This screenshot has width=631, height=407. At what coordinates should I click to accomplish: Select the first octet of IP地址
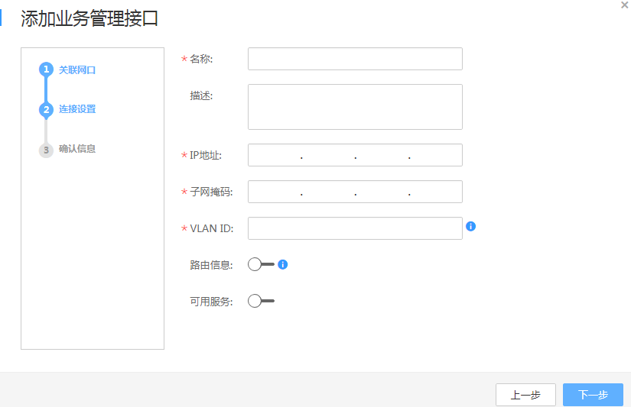coord(275,155)
